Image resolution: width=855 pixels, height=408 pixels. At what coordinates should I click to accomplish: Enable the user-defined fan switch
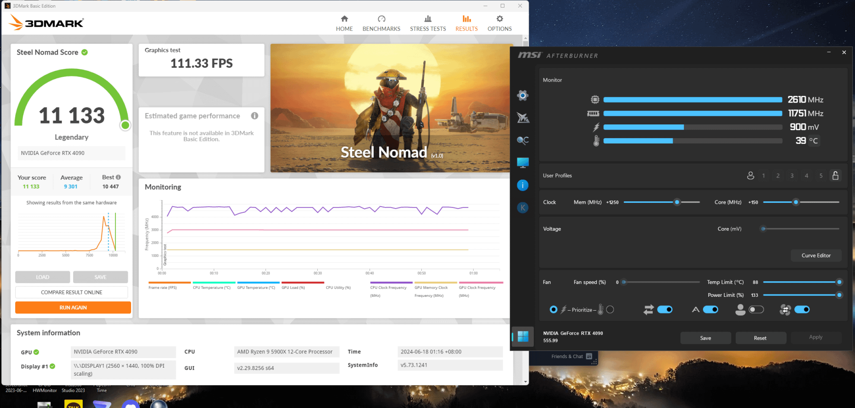(756, 310)
